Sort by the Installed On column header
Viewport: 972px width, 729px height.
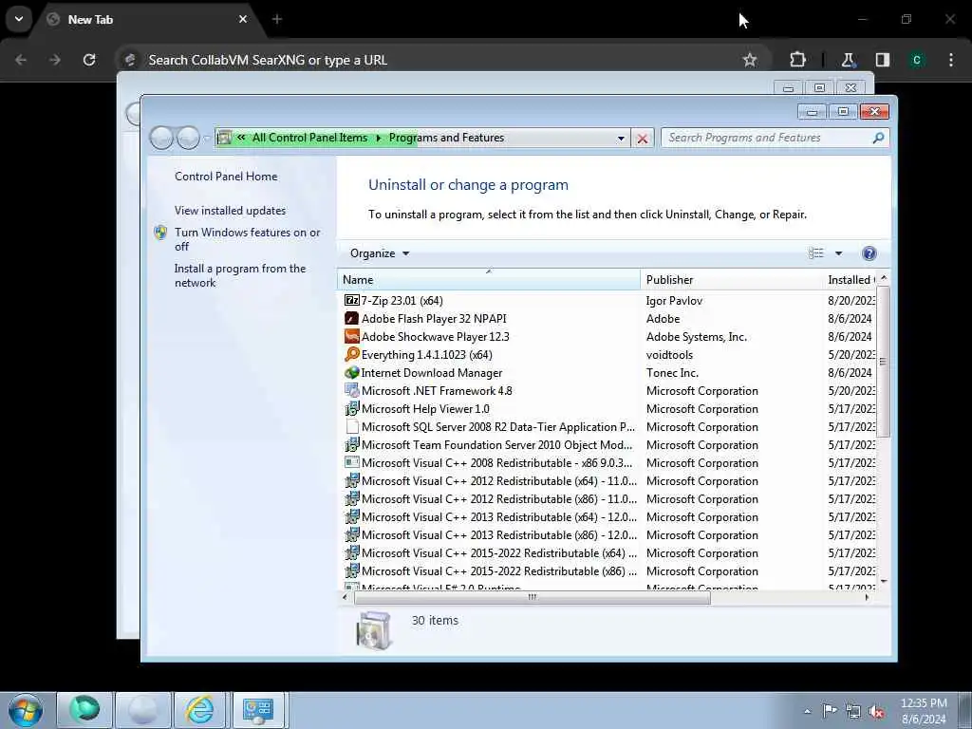tap(850, 280)
